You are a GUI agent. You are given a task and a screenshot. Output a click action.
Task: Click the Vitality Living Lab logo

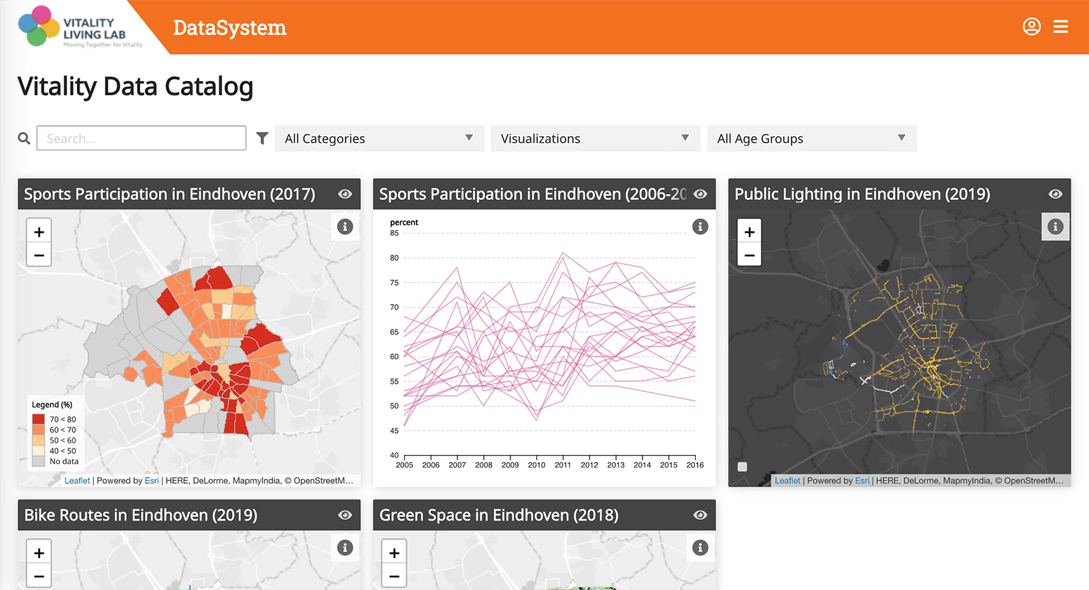(x=80, y=27)
